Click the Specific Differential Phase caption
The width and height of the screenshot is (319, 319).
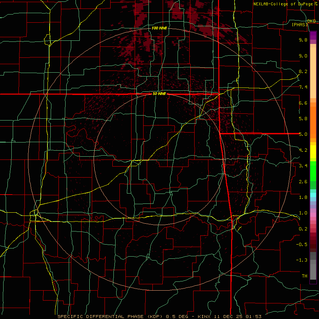point(159,317)
